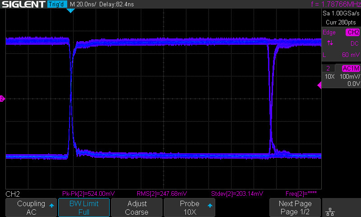Click the SIGLENT logo
Image resolution: width=361 pixels, height=217 pixels.
[x=23, y=4]
